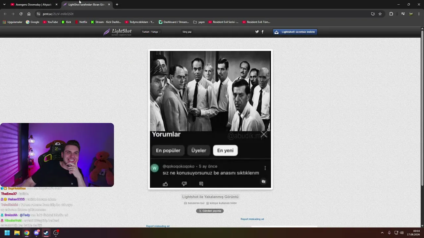Open Lightshot's Facebook page icon
Image resolution: width=424 pixels, height=238 pixels.
coord(263,32)
